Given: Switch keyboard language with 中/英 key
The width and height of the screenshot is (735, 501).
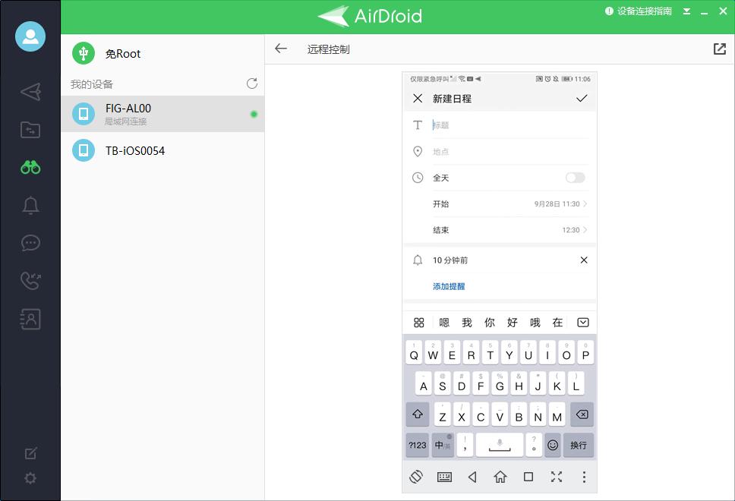Looking at the screenshot, I should (442, 445).
